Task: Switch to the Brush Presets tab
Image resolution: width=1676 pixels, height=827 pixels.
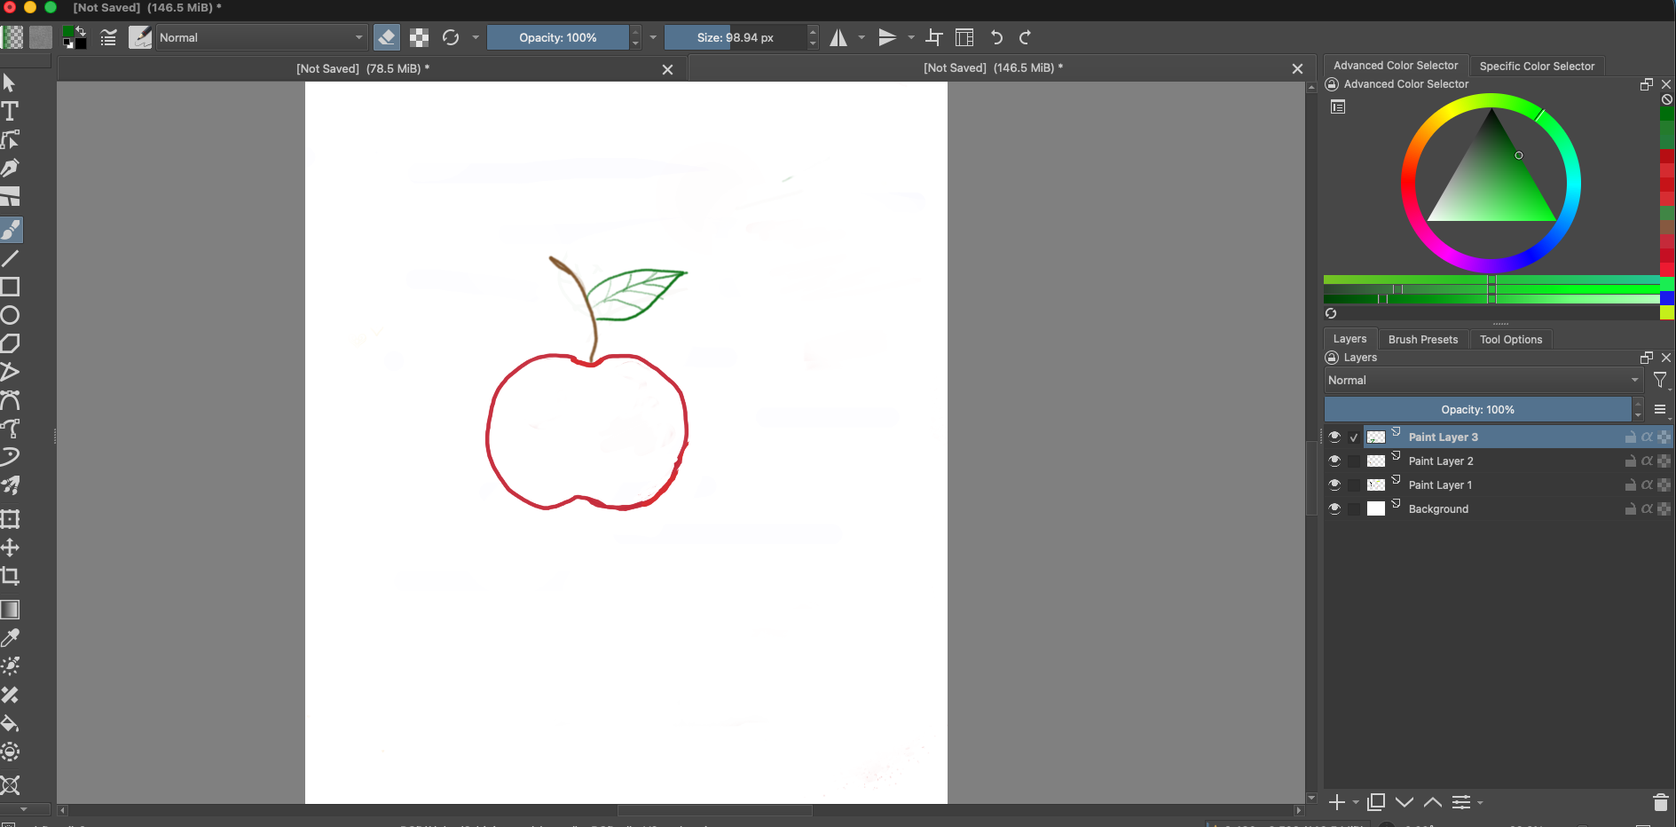Action: click(1423, 339)
